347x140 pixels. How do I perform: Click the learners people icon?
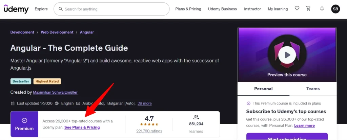click(196, 117)
